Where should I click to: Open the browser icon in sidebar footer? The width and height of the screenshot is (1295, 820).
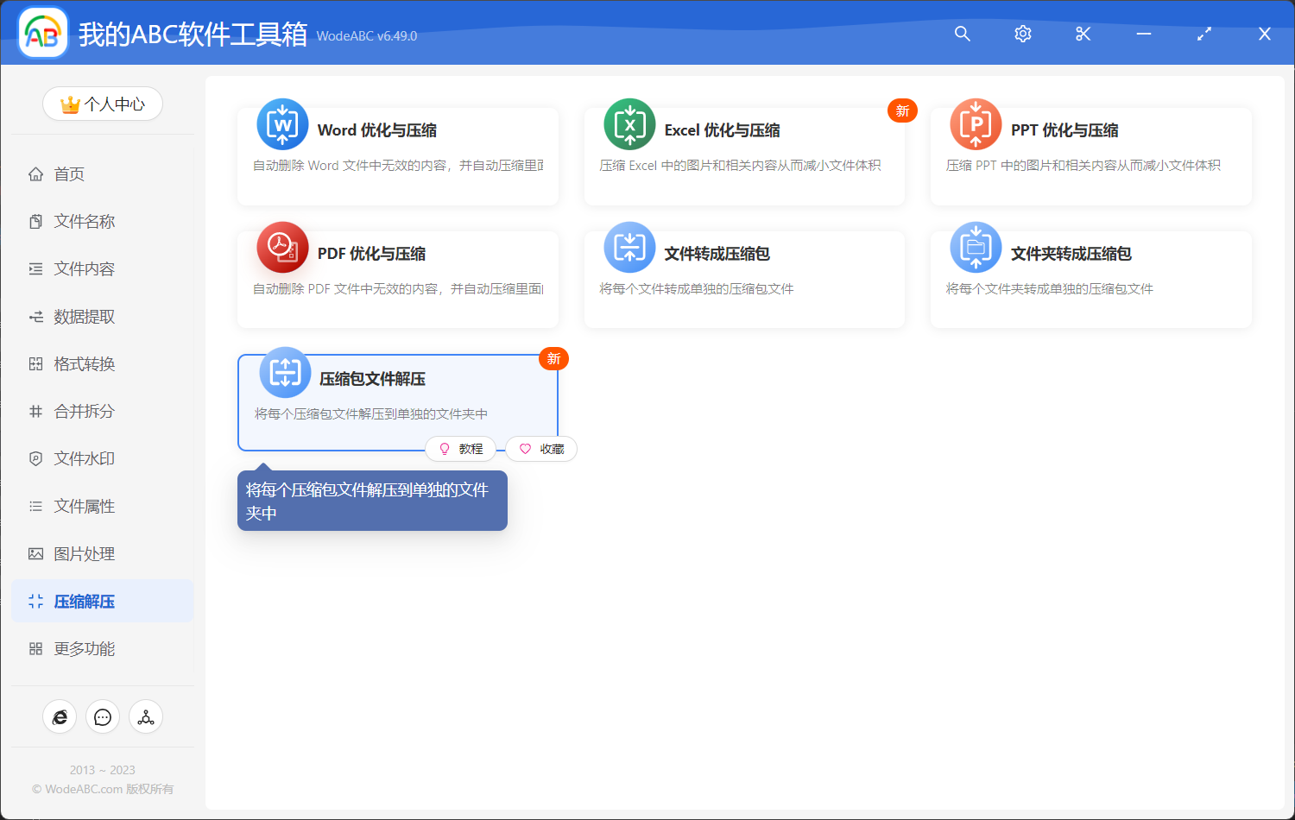click(x=60, y=717)
